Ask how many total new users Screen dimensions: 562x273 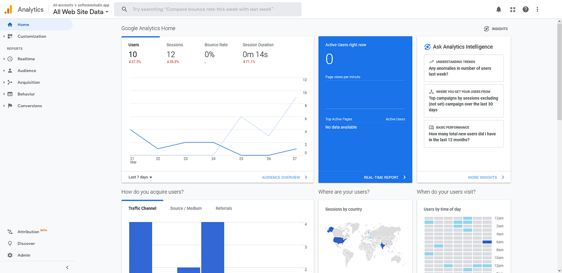[x=464, y=134]
